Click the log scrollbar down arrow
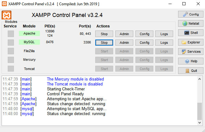Viewport: 205px width, 132px height. coord(199,123)
